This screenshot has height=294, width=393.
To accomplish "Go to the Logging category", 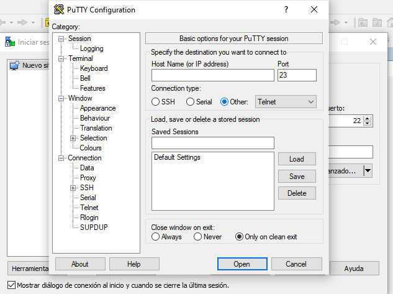I will pos(91,48).
